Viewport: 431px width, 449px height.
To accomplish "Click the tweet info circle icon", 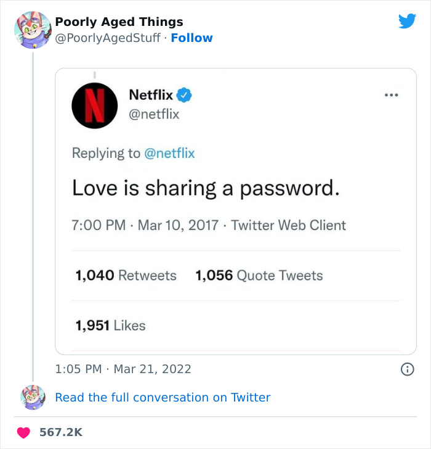I will click(x=407, y=369).
